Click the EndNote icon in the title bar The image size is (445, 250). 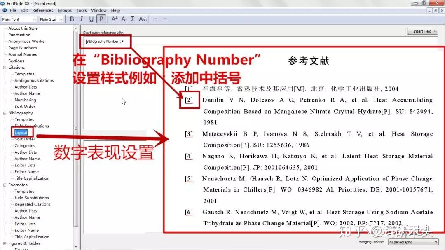coord(4,3)
